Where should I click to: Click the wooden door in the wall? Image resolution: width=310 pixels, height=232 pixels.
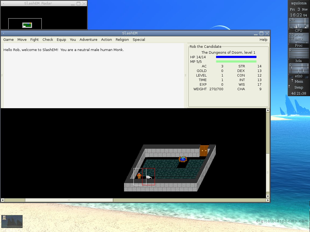click(x=204, y=151)
